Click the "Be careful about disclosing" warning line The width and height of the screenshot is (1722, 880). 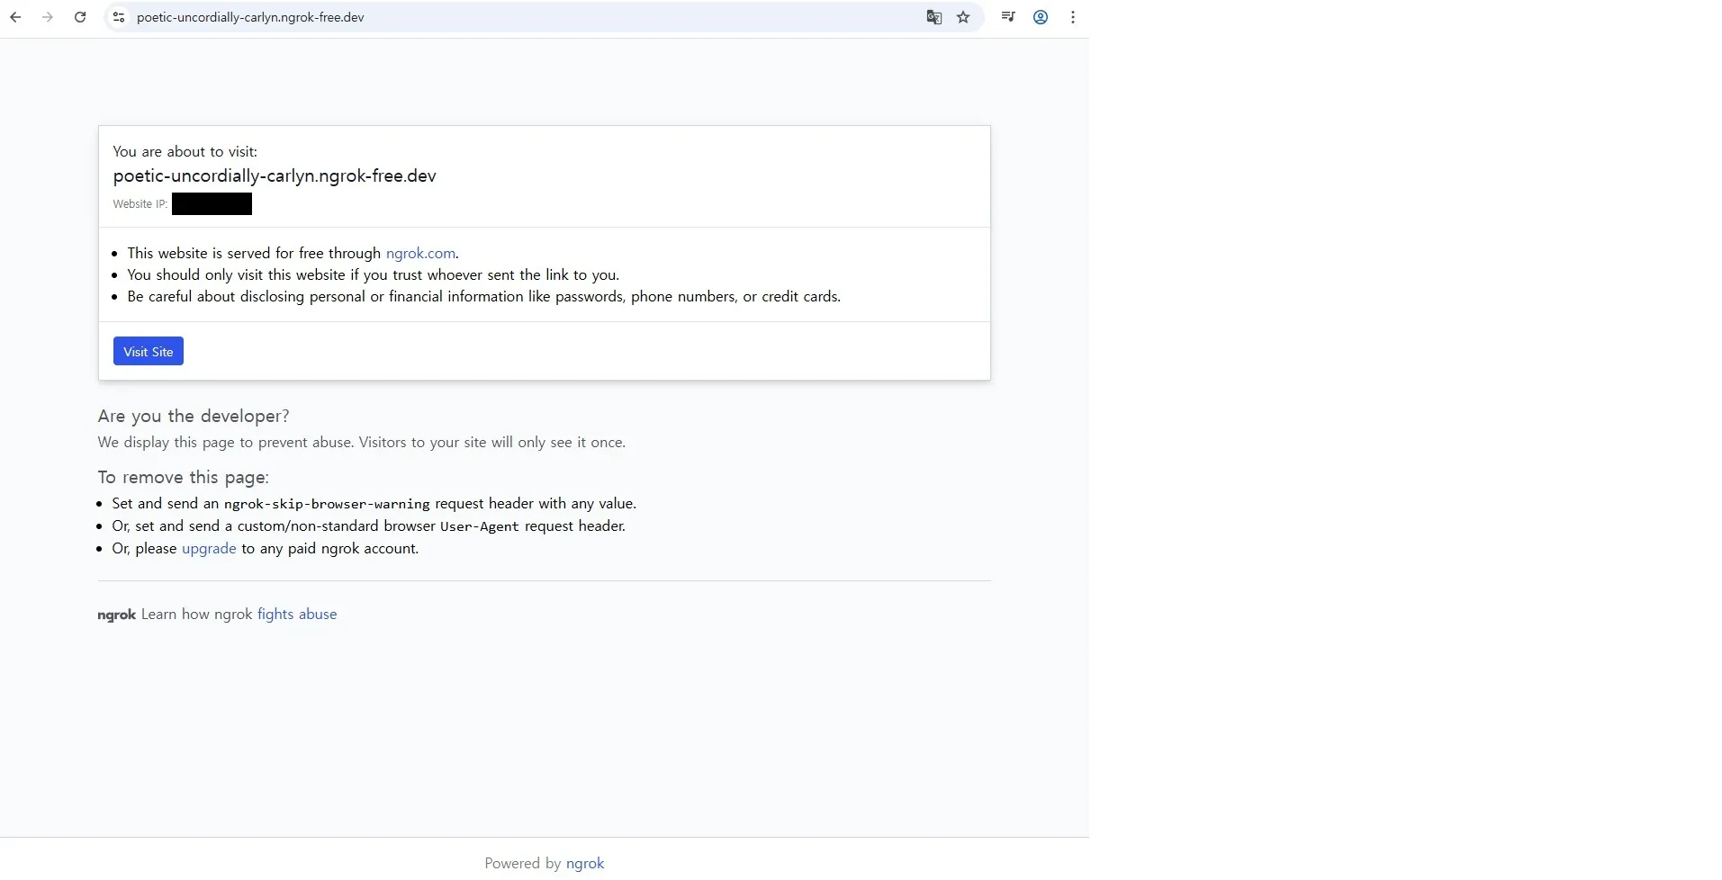(484, 297)
